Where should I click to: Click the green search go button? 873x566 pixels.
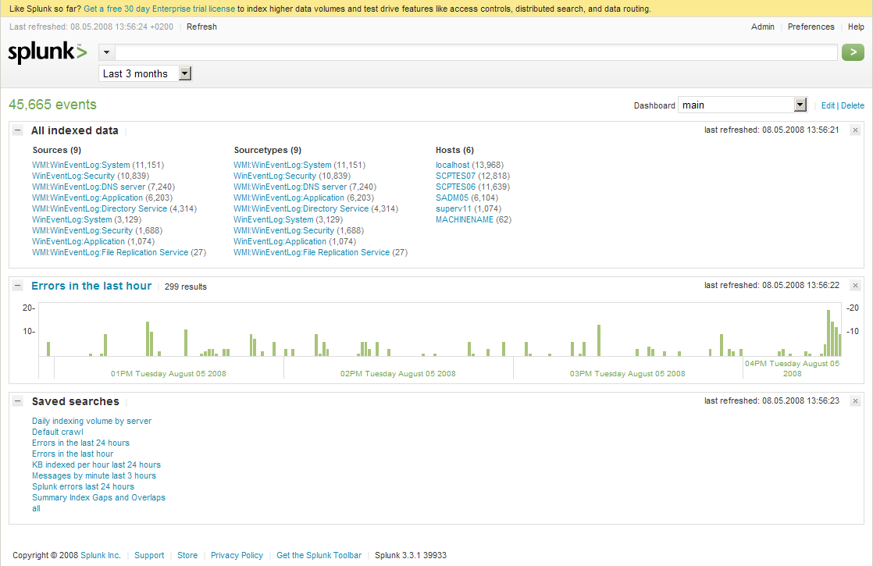[x=853, y=52]
